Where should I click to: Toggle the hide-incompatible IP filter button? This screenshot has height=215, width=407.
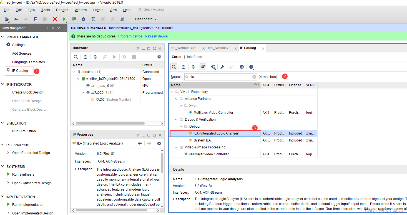(x=203, y=67)
